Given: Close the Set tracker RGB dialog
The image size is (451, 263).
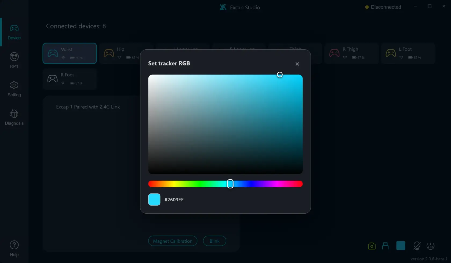Looking at the screenshot, I should tap(297, 64).
